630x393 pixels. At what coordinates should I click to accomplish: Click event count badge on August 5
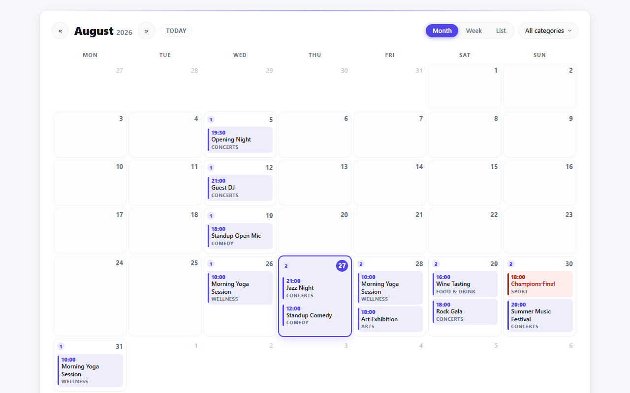pos(211,119)
